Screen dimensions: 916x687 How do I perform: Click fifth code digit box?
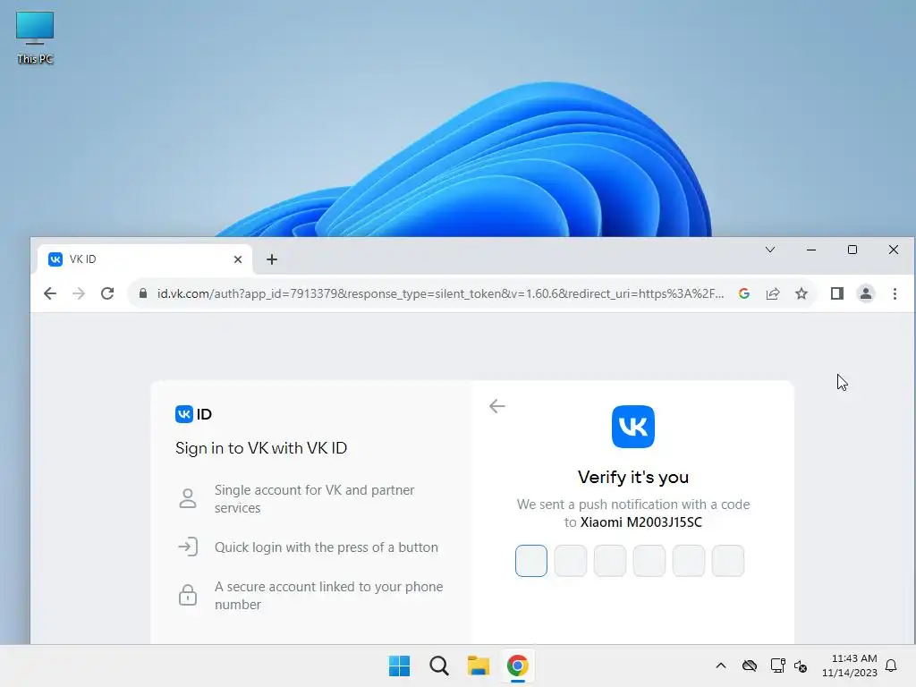pos(689,561)
